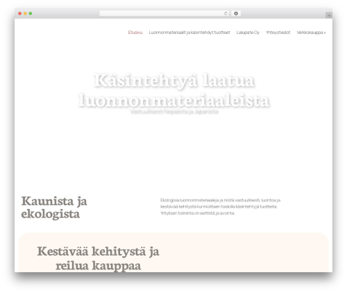The height and width of the screenshot is (293, 347).
Task: Click the yellow minimize window button
Action: (x=25, y=14)
